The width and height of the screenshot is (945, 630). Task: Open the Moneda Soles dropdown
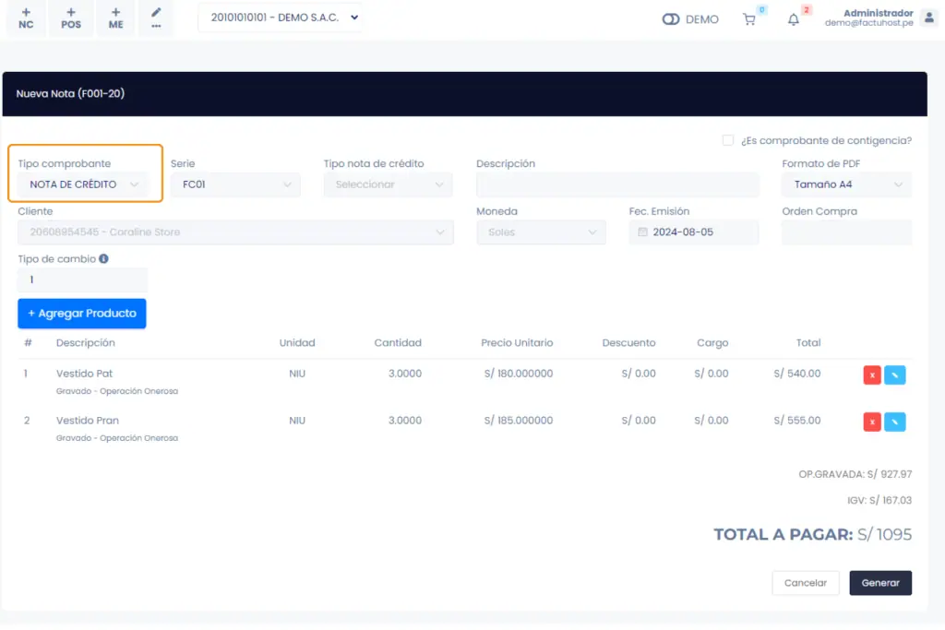pos(541,232)
